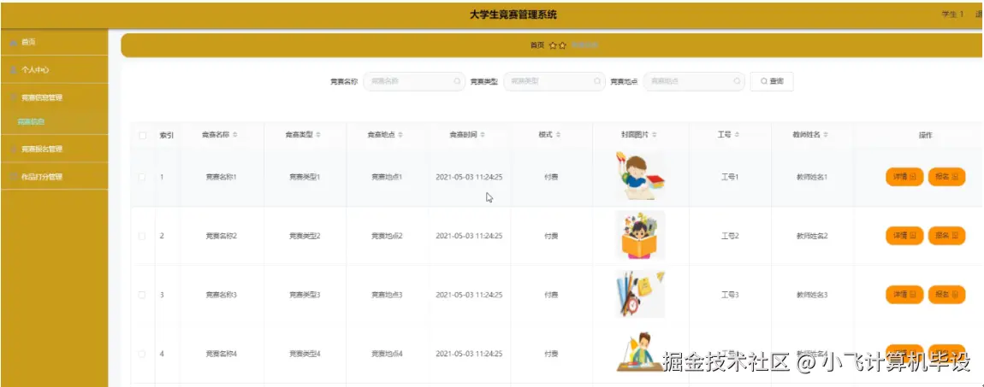Click 报名 button for 竞赛名称3
The image size is (984, 387).
tap(946, 295)
